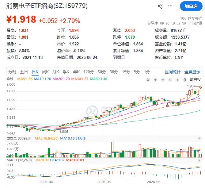
Task: Click 全屏显示 fullscreen link
Action: (x=192, y=72)
